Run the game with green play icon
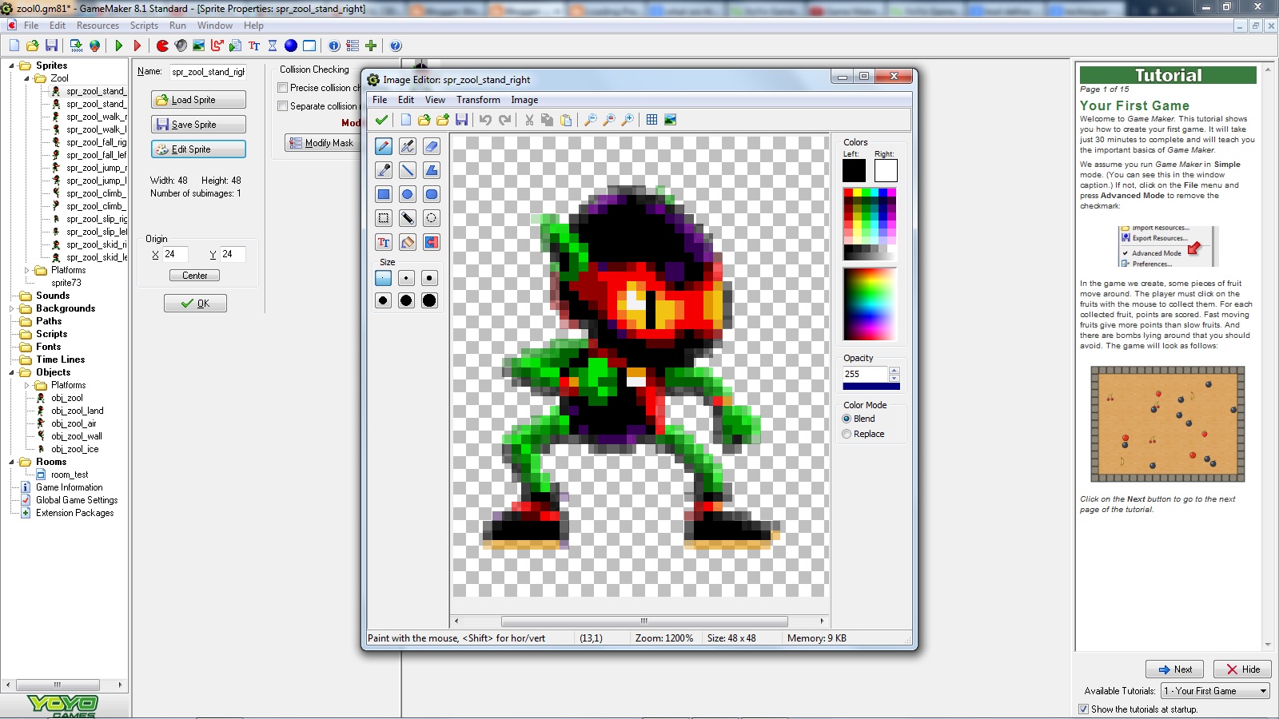 (119, 46)
